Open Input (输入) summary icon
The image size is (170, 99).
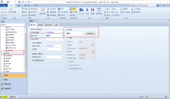pyautogui.click(x=107, y=9)
